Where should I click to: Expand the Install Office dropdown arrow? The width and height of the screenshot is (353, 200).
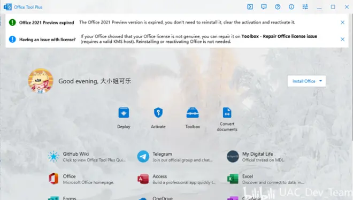pyautogui.click(x=320, y=81)
